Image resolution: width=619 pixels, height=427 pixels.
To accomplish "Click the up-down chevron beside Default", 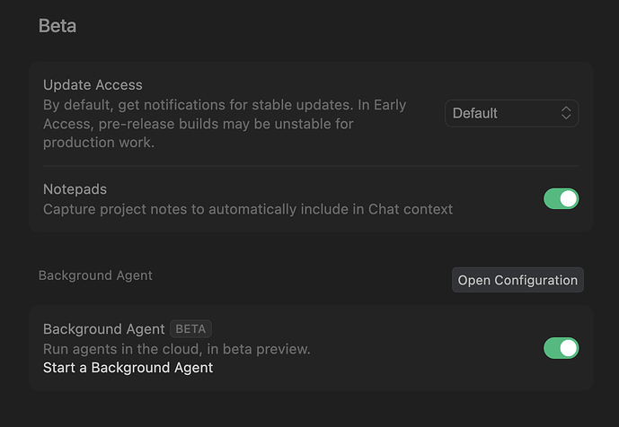I will tap(566, 113).
